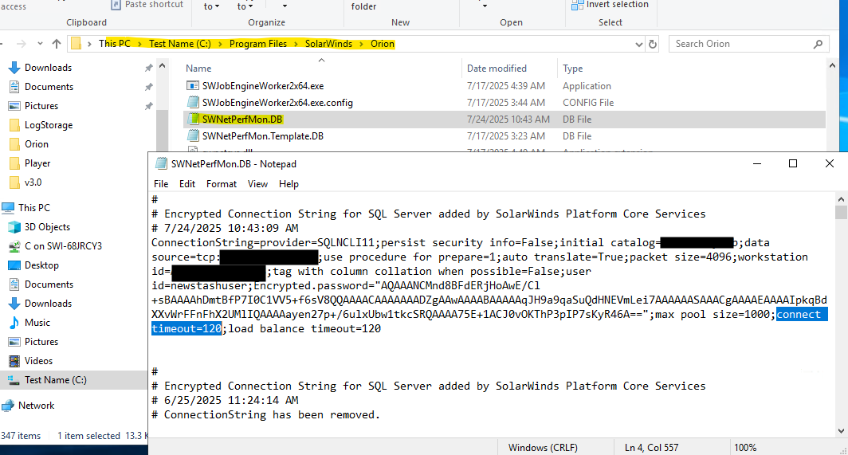Open the Music folder in sidebar

coord(37,323)
